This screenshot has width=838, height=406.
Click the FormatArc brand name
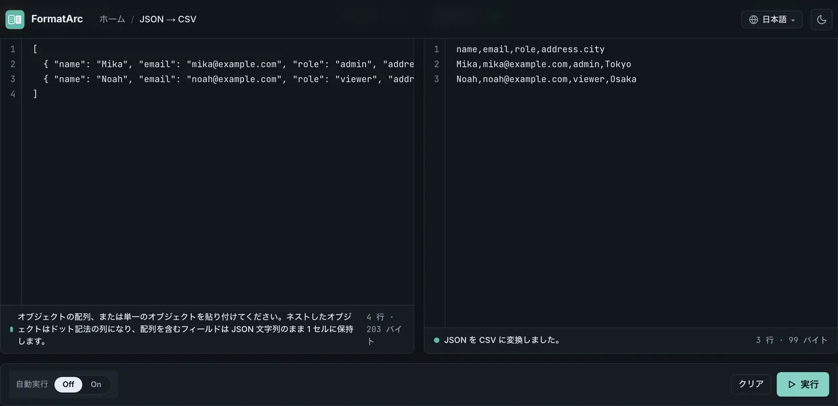point(57,19)
